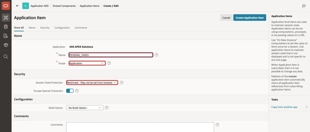Click the 400 APEX Solutions application text

click(x=81, y=47)
